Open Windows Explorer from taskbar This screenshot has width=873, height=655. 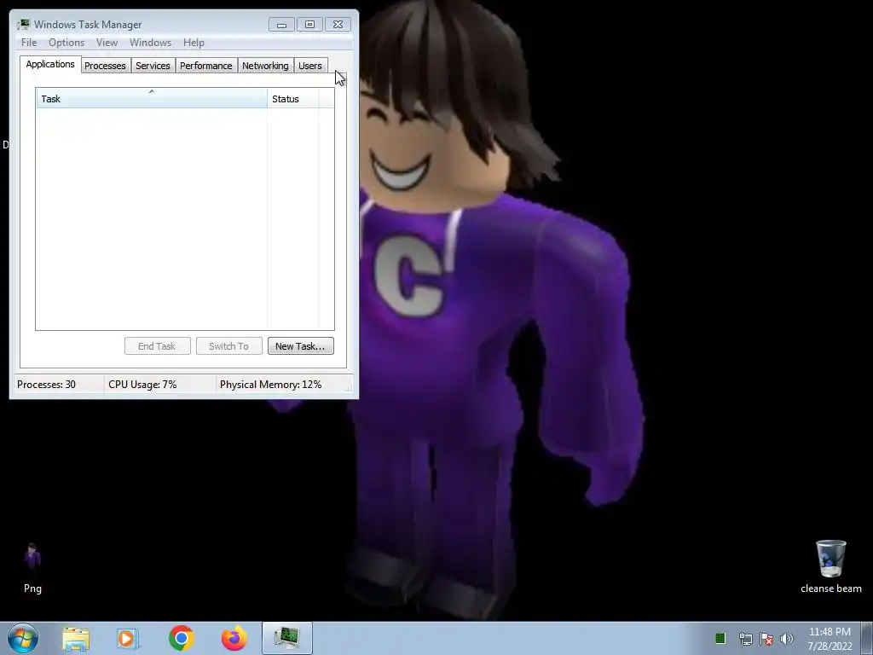click(76, 639)
